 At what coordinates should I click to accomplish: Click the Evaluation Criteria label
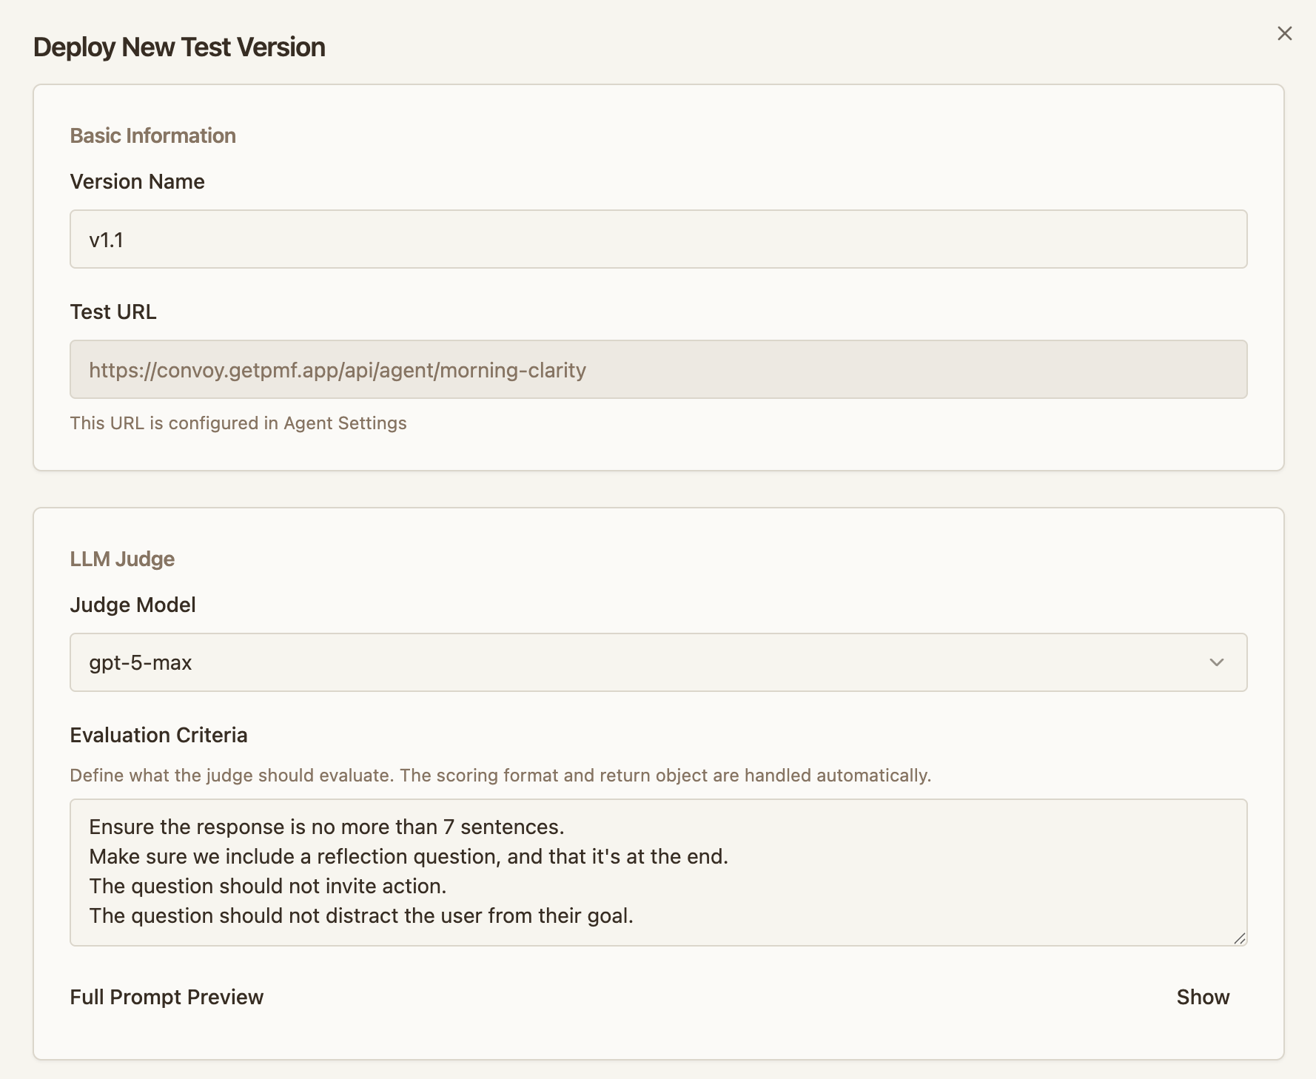(158, 735)
